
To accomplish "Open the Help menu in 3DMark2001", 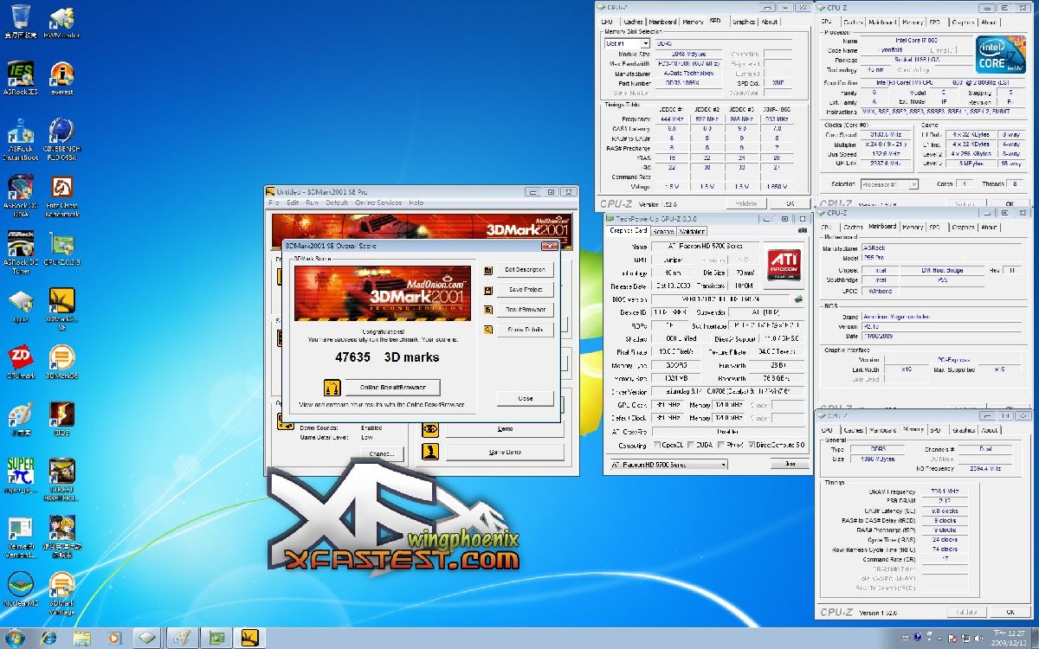I will click(x=416, y=202).
